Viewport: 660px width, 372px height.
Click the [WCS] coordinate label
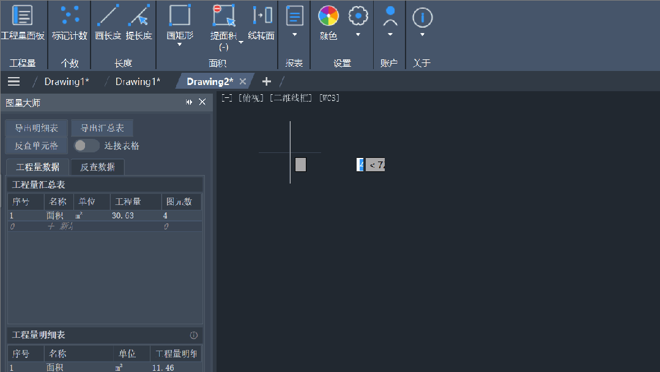(x=329, y=98)
